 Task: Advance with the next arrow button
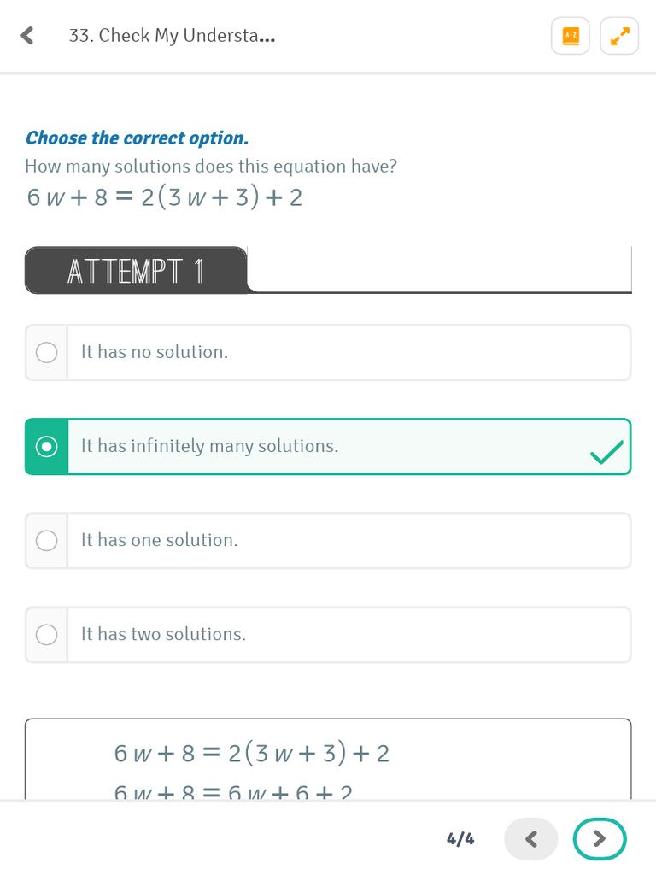(x=600, y=838)
